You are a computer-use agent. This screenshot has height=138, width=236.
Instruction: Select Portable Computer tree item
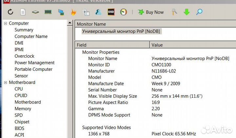[33, 69]
